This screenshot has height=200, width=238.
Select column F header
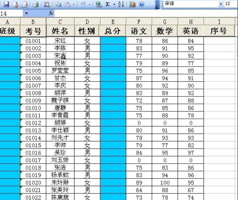pyautogui.click(x=139, y=22)
